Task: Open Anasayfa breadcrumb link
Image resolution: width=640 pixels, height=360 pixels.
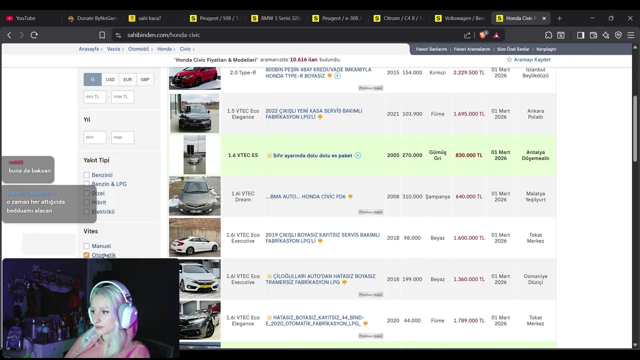Action: click(x=89, y=49)
